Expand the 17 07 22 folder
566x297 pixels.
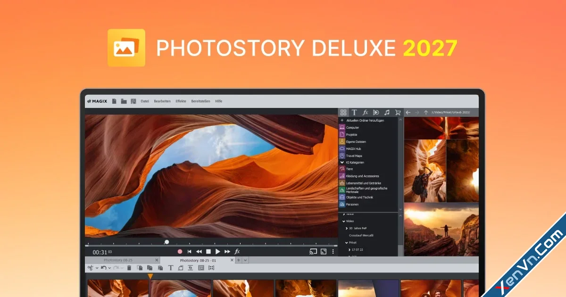(350, 249)
